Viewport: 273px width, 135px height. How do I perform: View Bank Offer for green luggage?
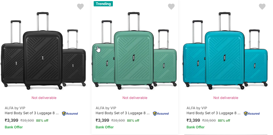105,127
